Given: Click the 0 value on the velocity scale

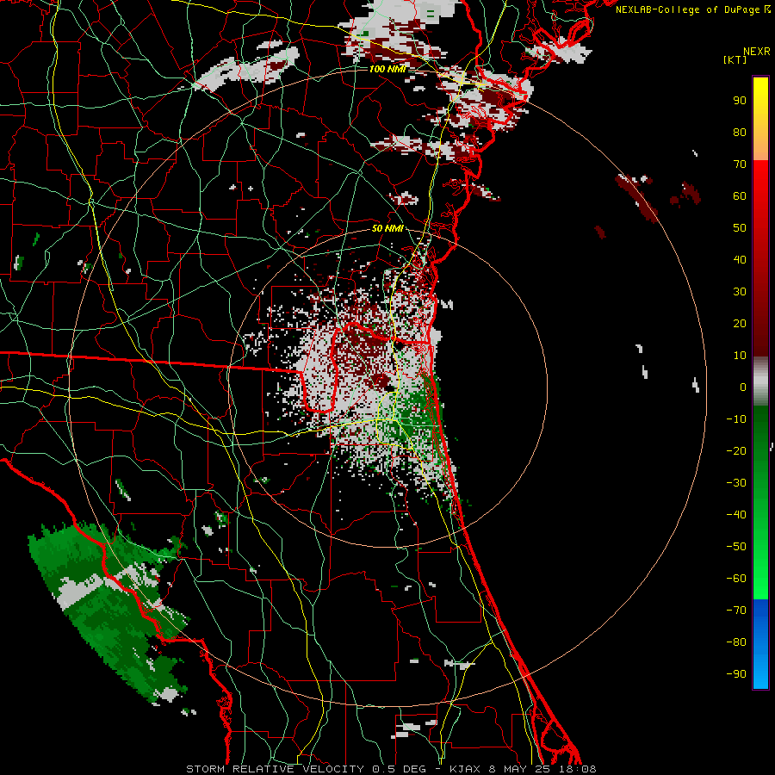Looking at the screenshot, I should (743, 387).
